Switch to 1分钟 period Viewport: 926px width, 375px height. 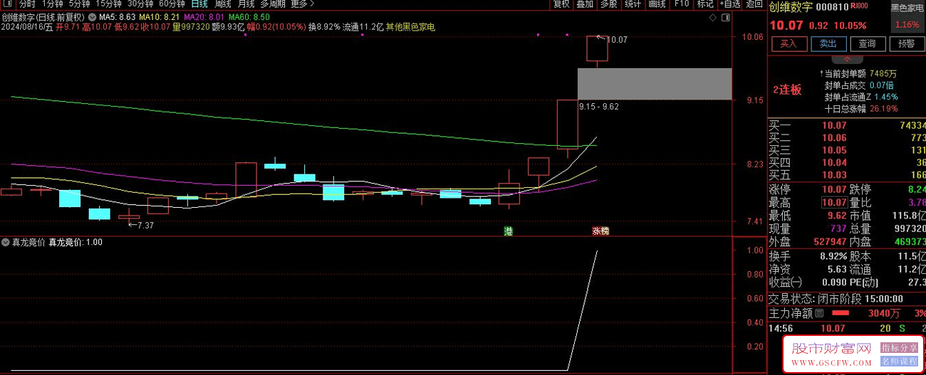click(53, 4)
